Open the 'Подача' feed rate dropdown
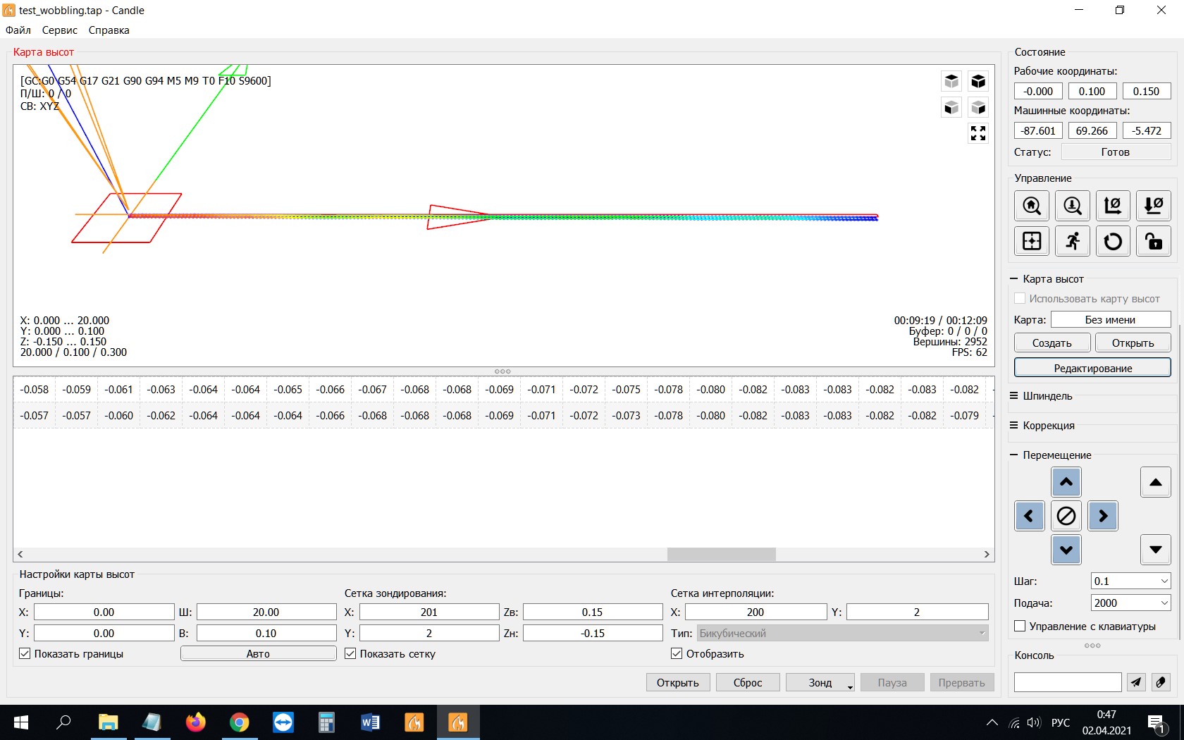The height and width of the screenshot is (740, 1184). coord(1164,603)
